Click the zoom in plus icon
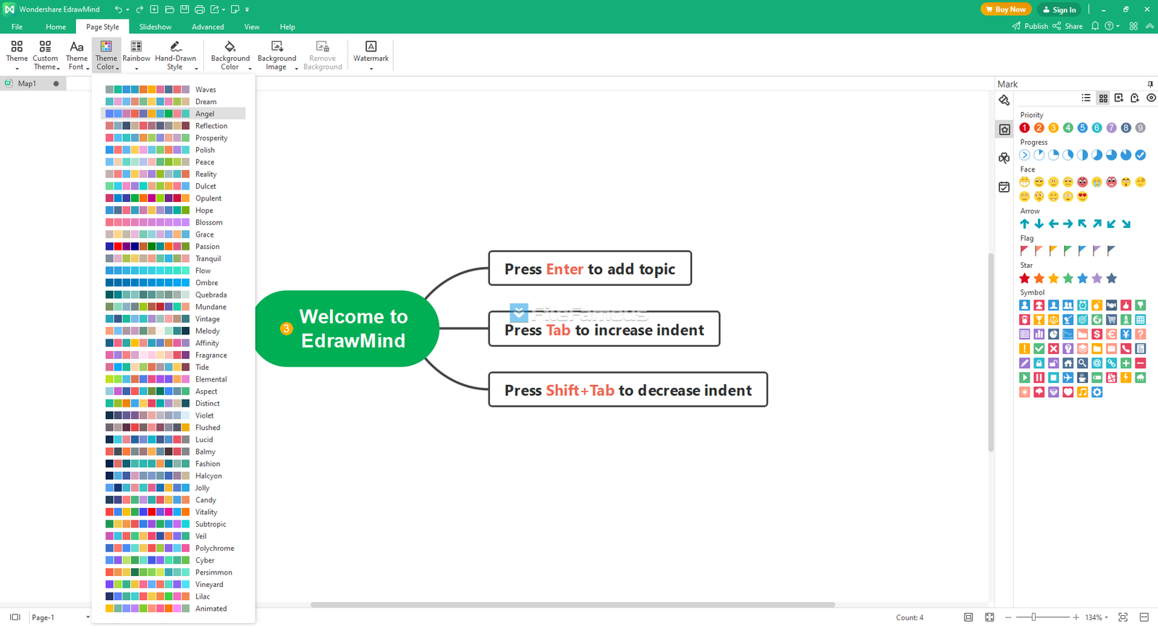The height and width of the screenshot is (626, 1158). (x=1076, y=617)
